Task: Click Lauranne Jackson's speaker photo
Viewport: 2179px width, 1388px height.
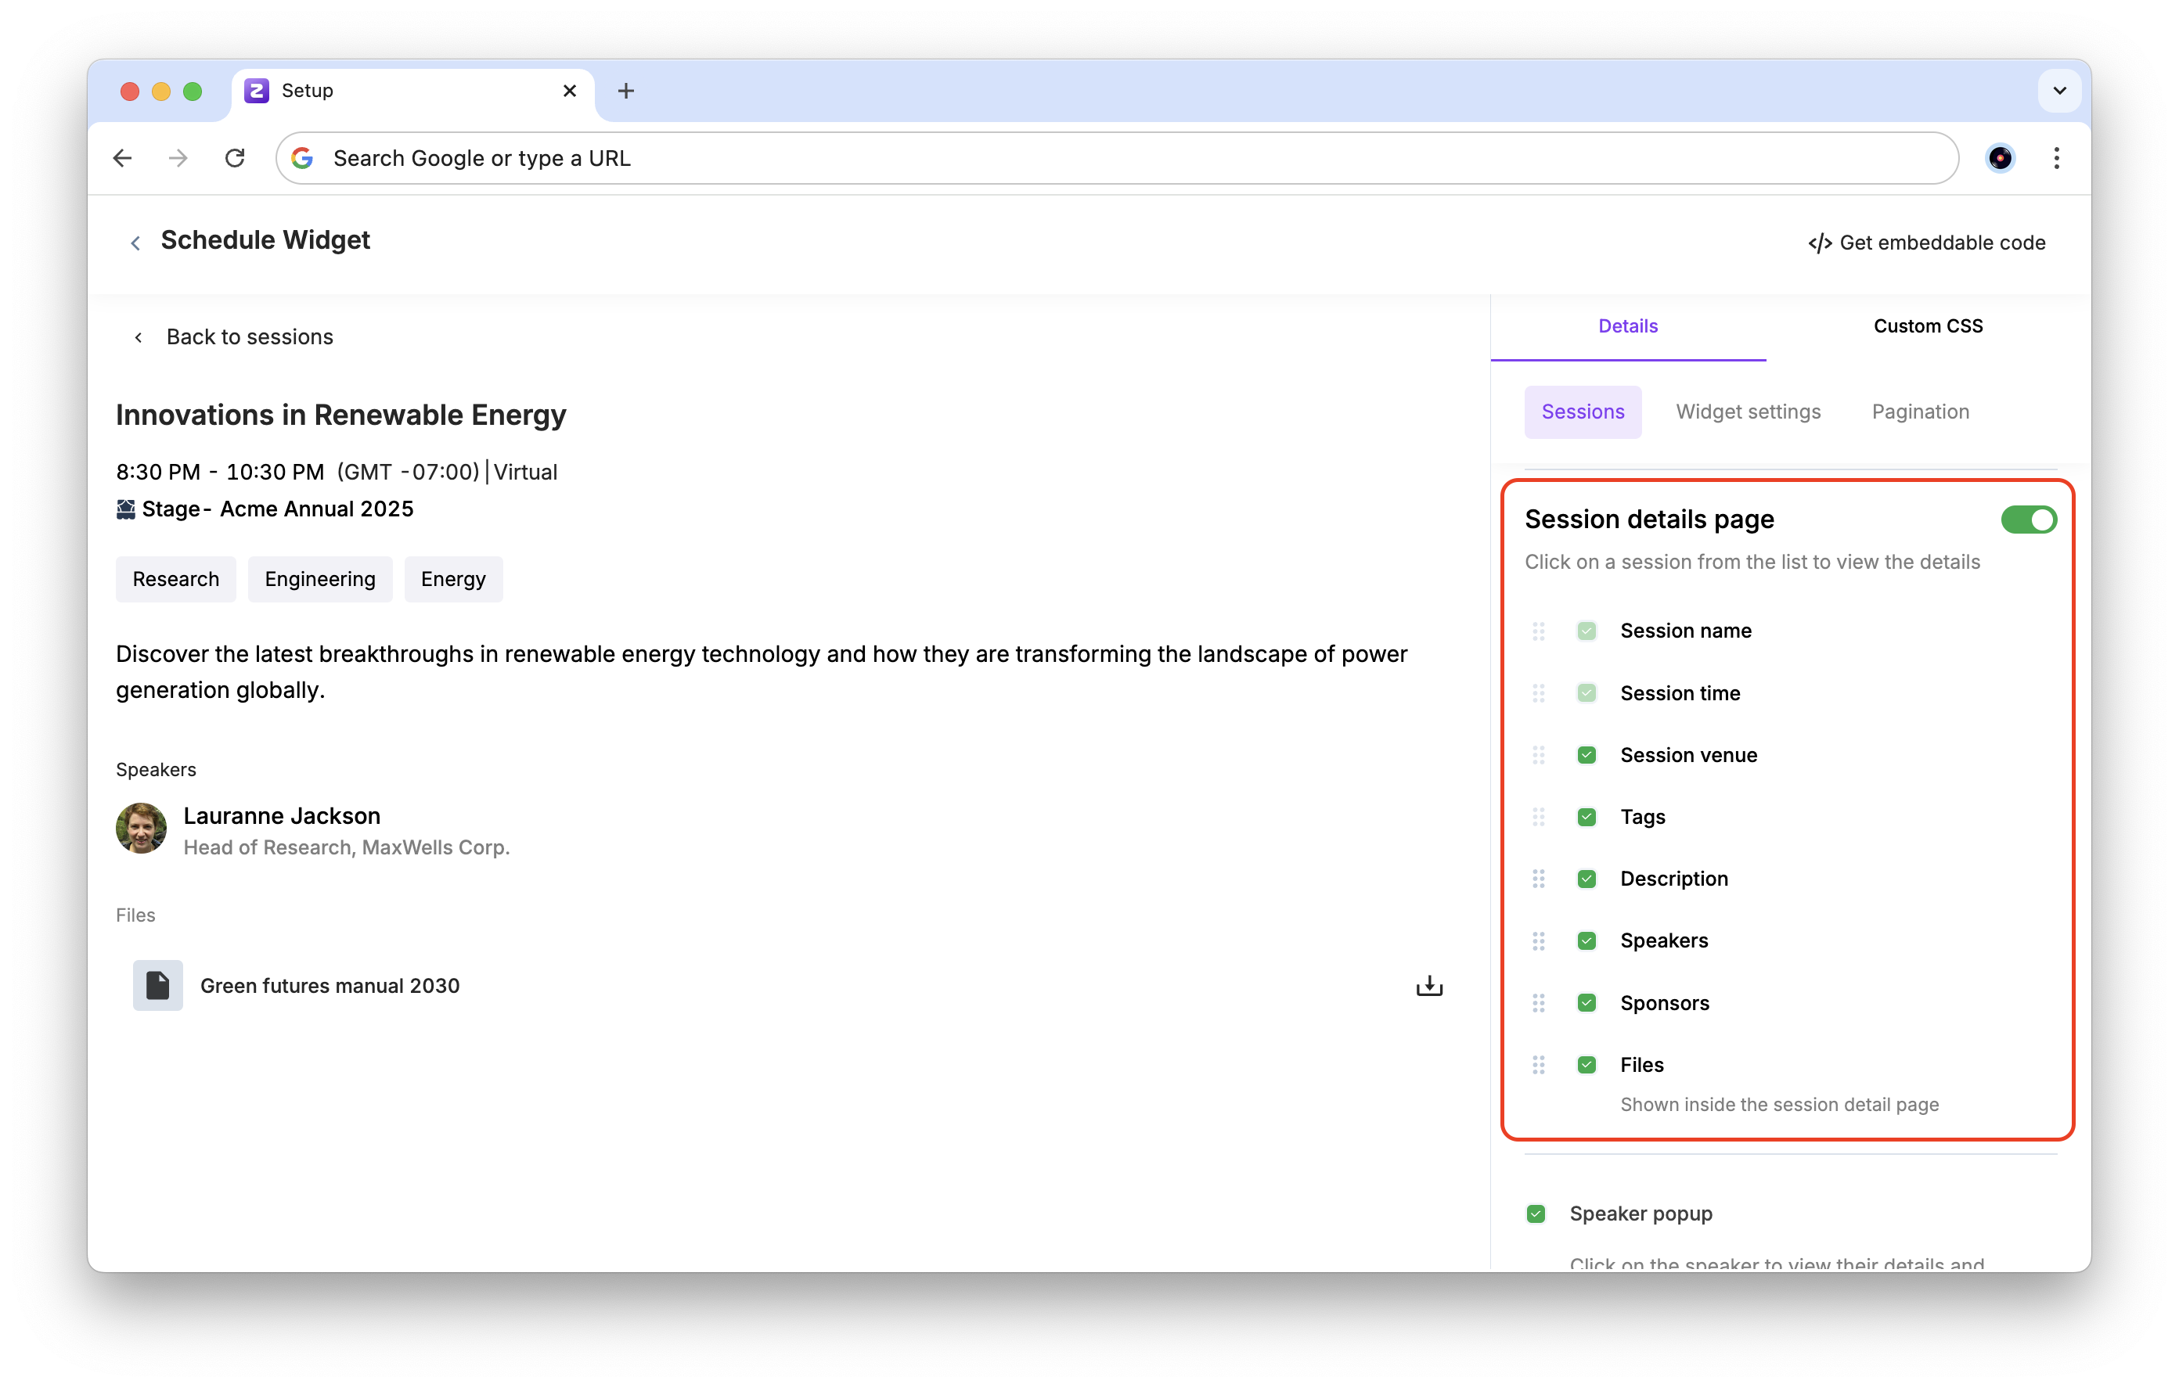Action: click(141, 828)
